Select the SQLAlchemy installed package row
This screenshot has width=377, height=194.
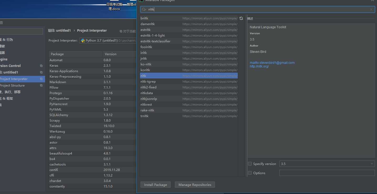(x=93, y=115)
